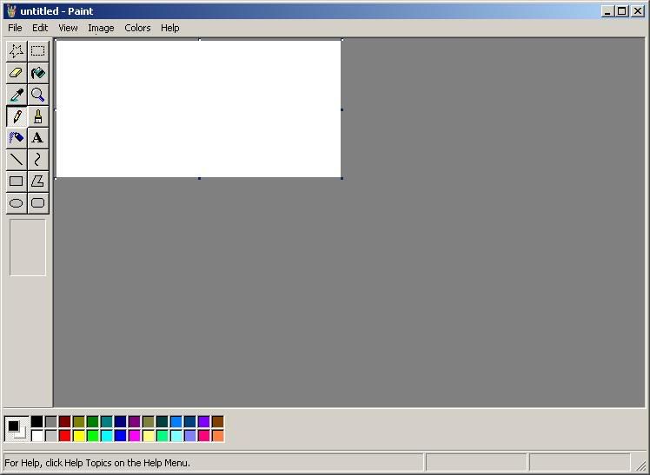Pick the pale yellow swatch
The width and height of the screenshot is (650, 475).
tap(149, 436)
